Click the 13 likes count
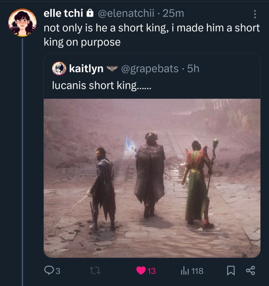 pos(151,271)
